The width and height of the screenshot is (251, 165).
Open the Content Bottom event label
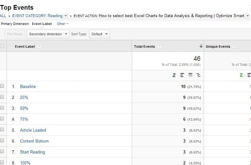[x=34, y=141]
